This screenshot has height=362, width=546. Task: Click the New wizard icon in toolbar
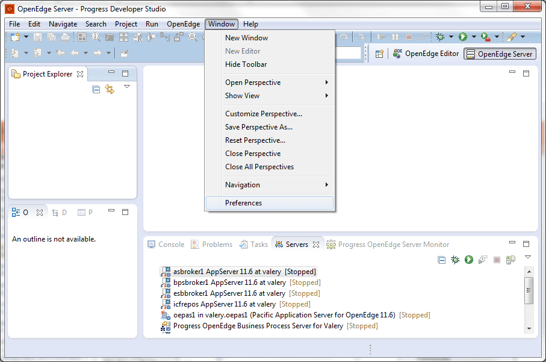(15, 37)
